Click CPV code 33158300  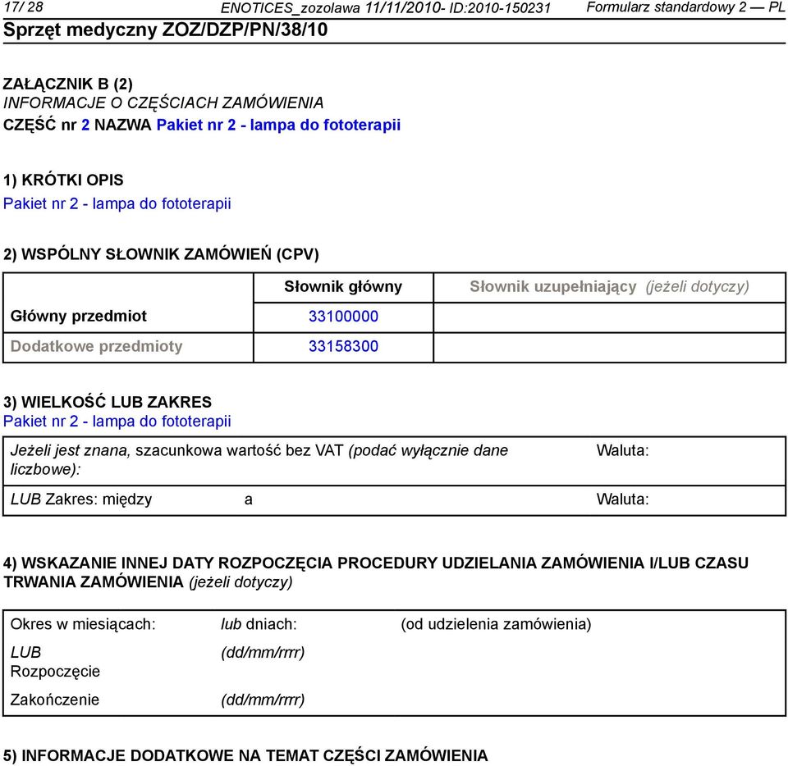(x=343, y=346)
